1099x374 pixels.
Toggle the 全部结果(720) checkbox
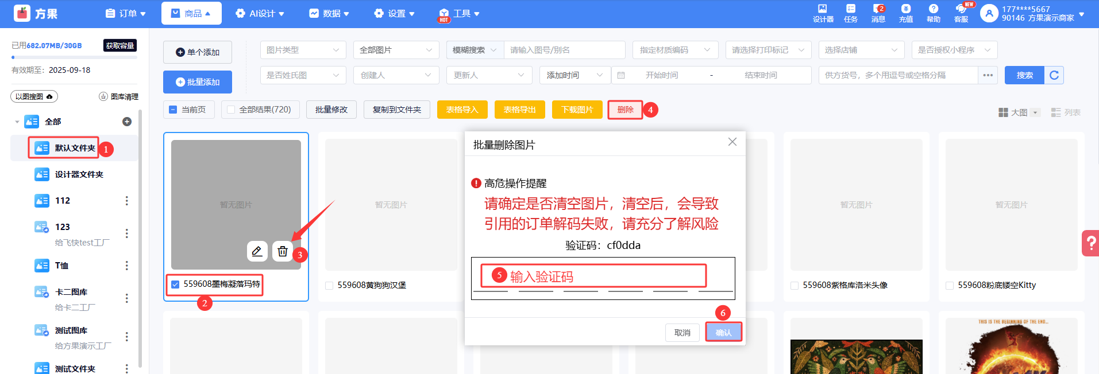point(231,110)
